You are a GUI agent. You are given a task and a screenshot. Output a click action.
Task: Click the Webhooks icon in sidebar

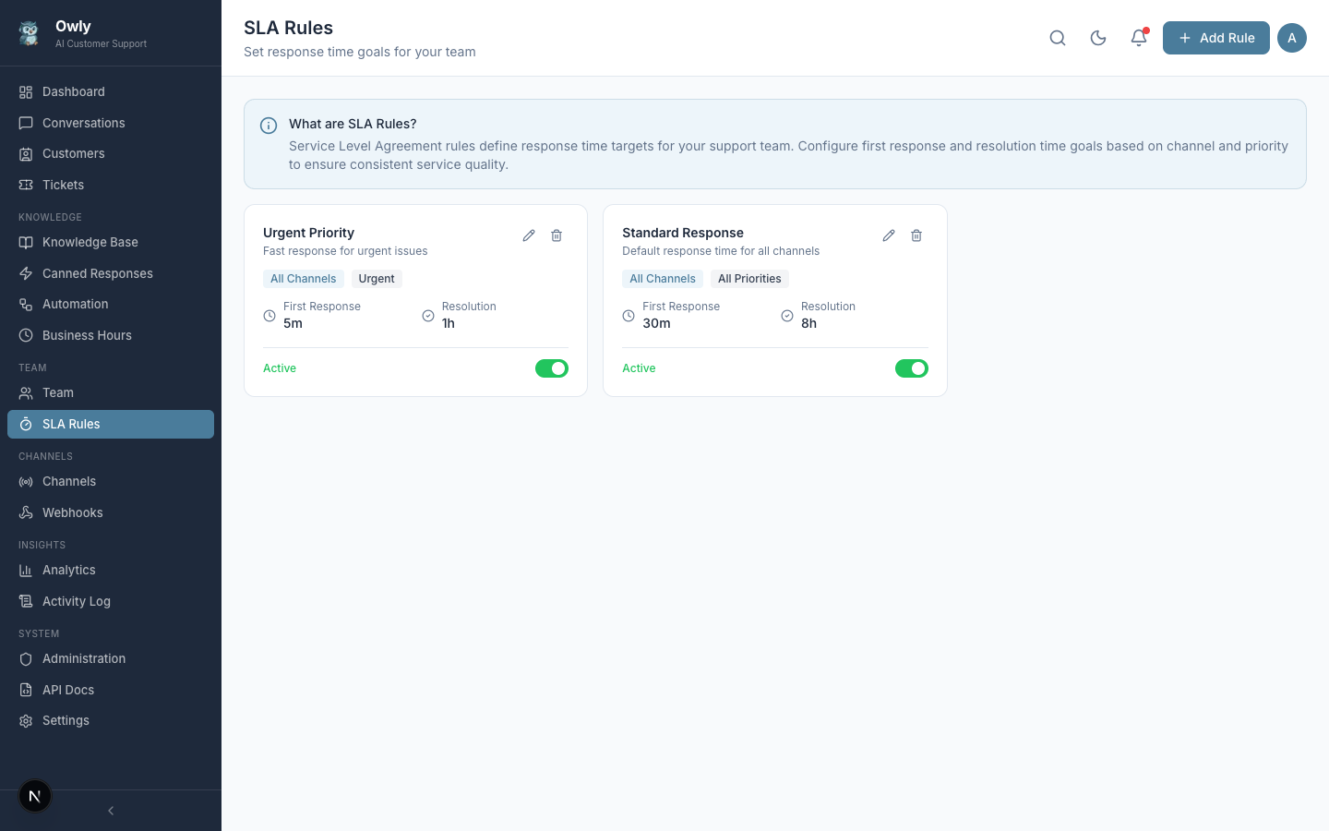[x=26, y=512]
